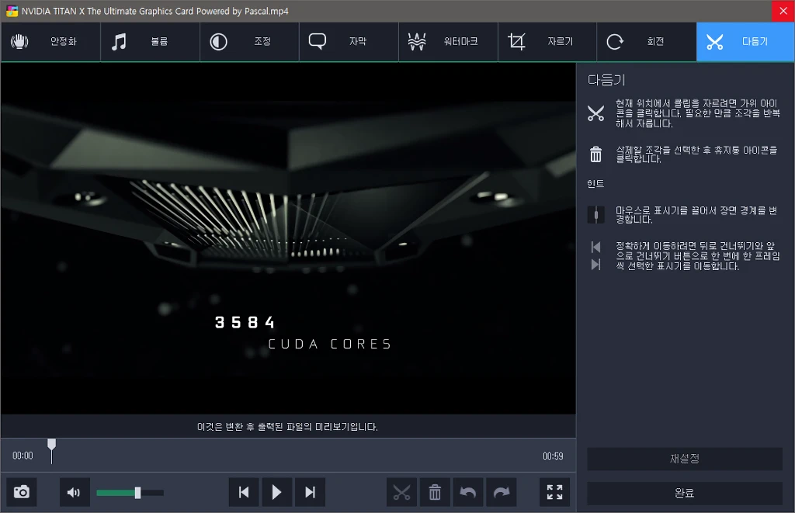This screenshot has height=513, width=795.
Task: Click the video preview frame showing CUDA CORES
Action: tap(288, 238)
